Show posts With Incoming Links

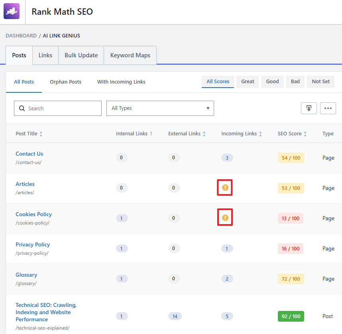point(121,82)
